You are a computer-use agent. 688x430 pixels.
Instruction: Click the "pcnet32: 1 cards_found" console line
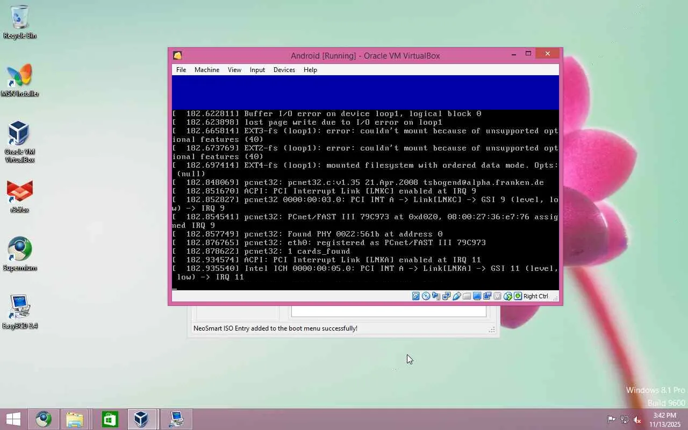261,252
